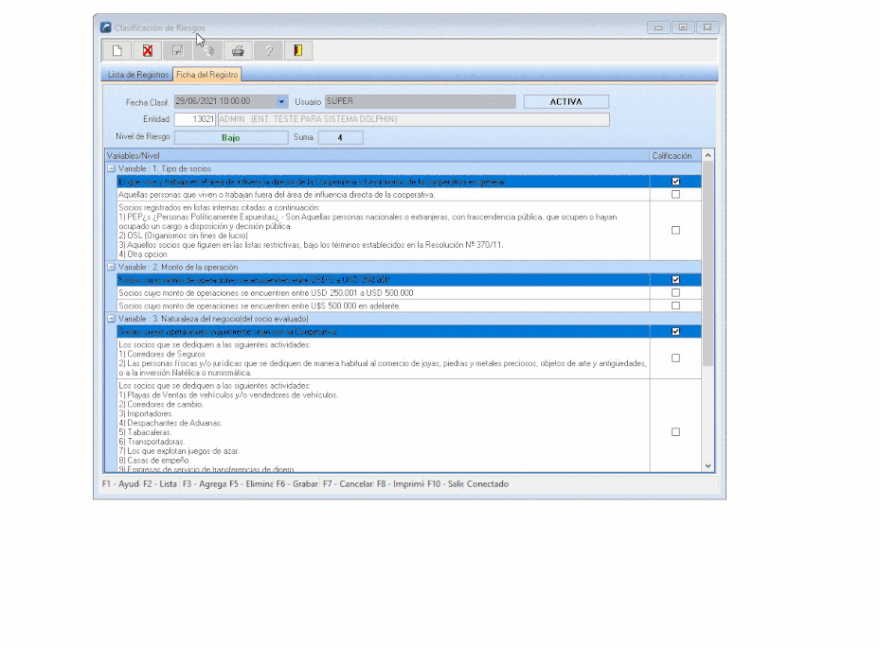The height and width of the screenshot is (647, 879).
Task: Click the Entidad code field 13021
Action: coord(195,119)
